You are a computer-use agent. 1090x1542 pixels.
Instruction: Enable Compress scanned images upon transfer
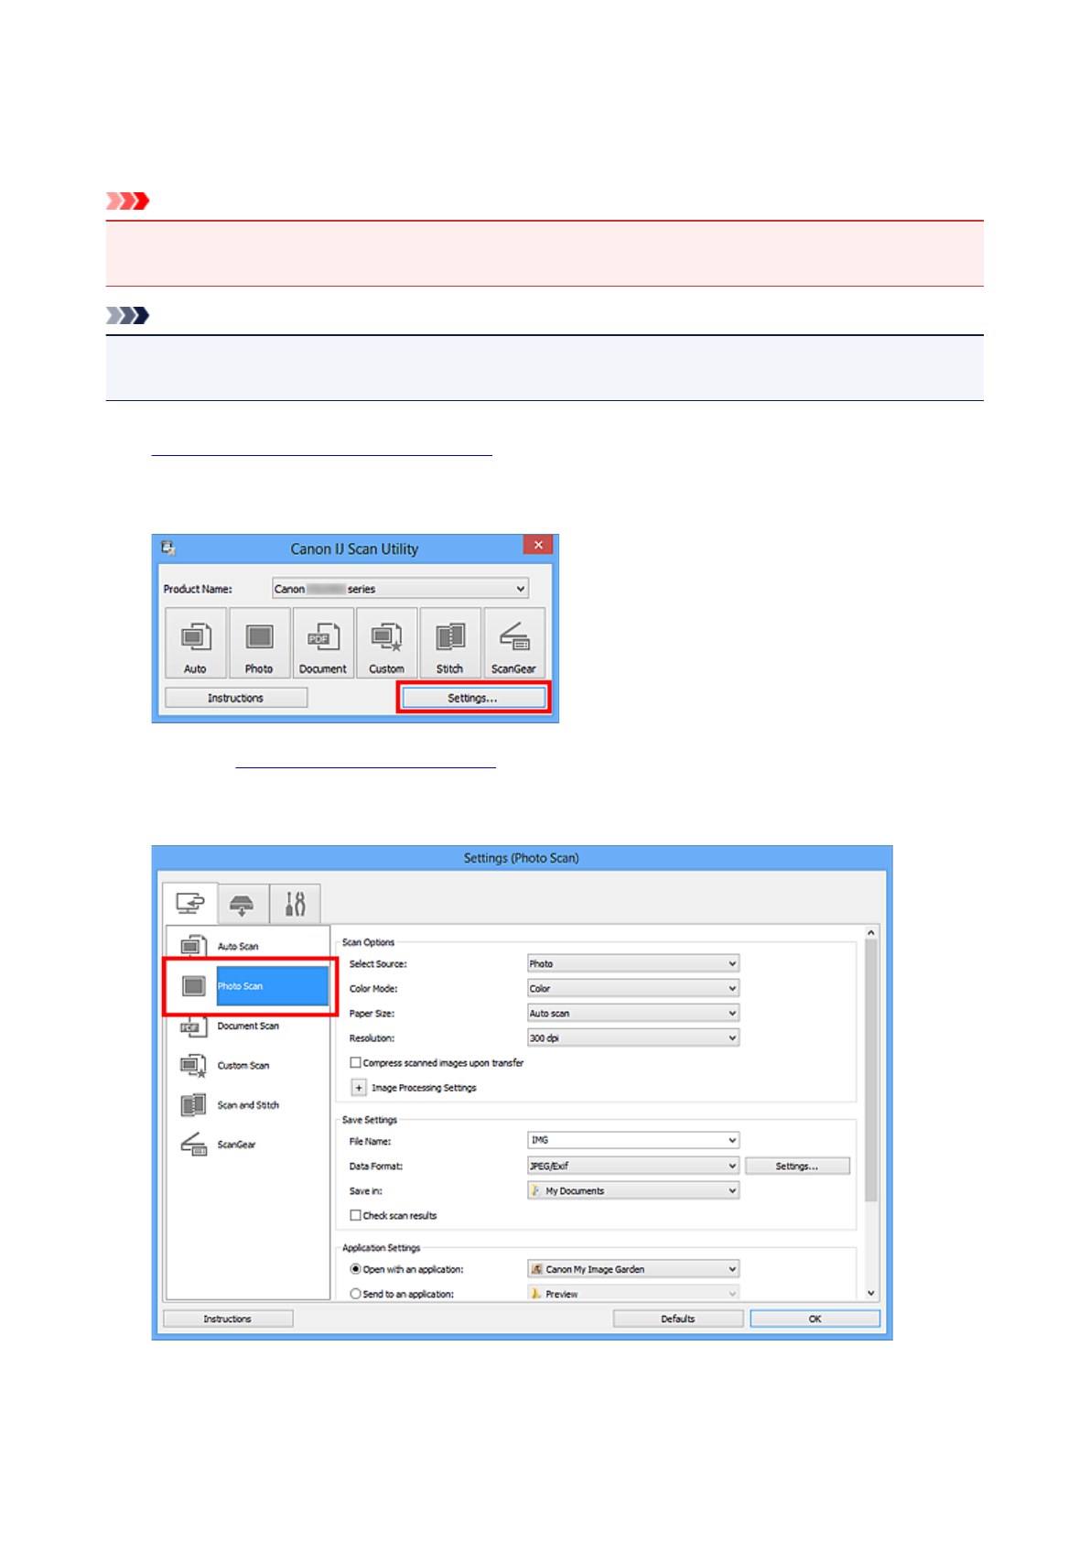356,1063
